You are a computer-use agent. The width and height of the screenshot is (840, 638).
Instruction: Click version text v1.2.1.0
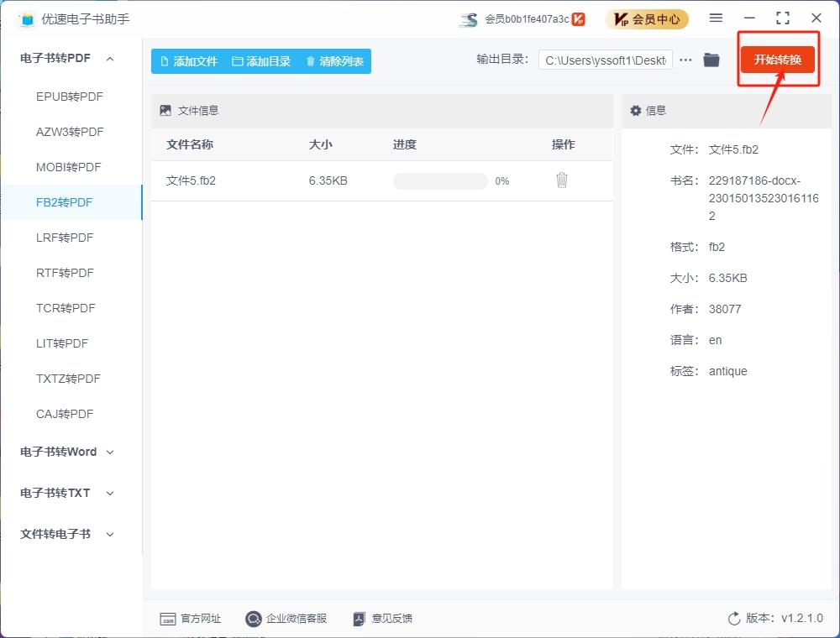[x=802, y=618]
